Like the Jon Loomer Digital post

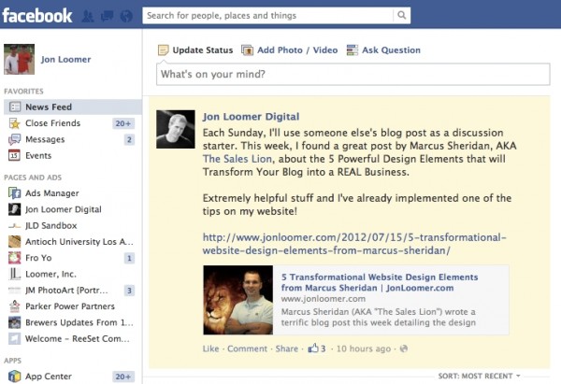[x=210, y=348]
